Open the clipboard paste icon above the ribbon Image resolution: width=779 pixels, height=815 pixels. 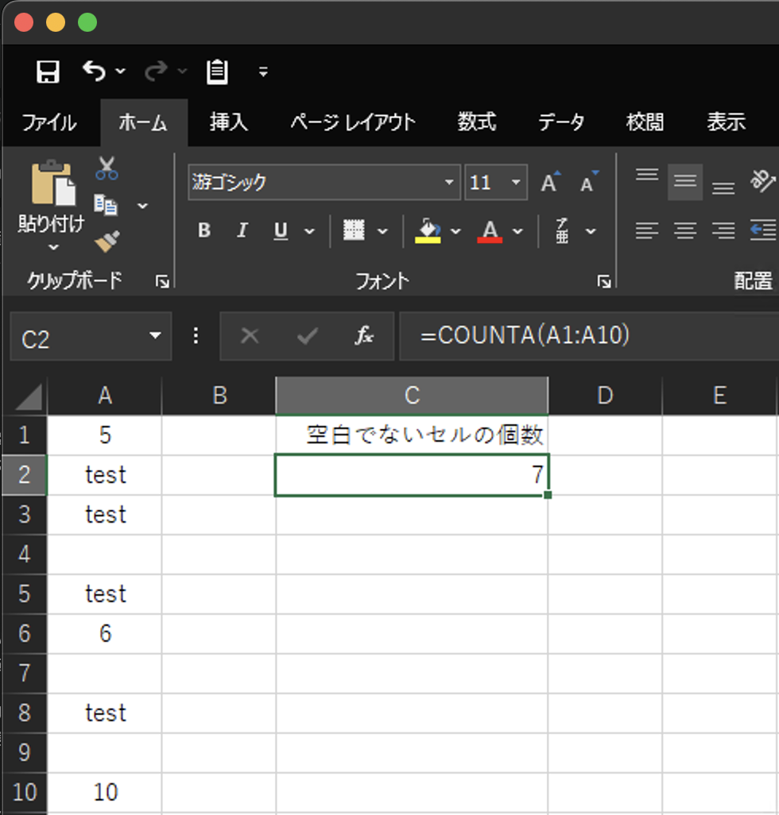[217, 71]
